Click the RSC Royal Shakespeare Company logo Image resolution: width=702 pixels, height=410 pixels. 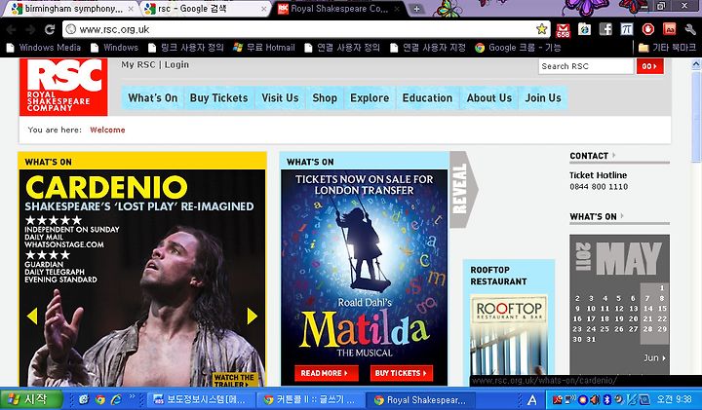[x=63, y=87]
